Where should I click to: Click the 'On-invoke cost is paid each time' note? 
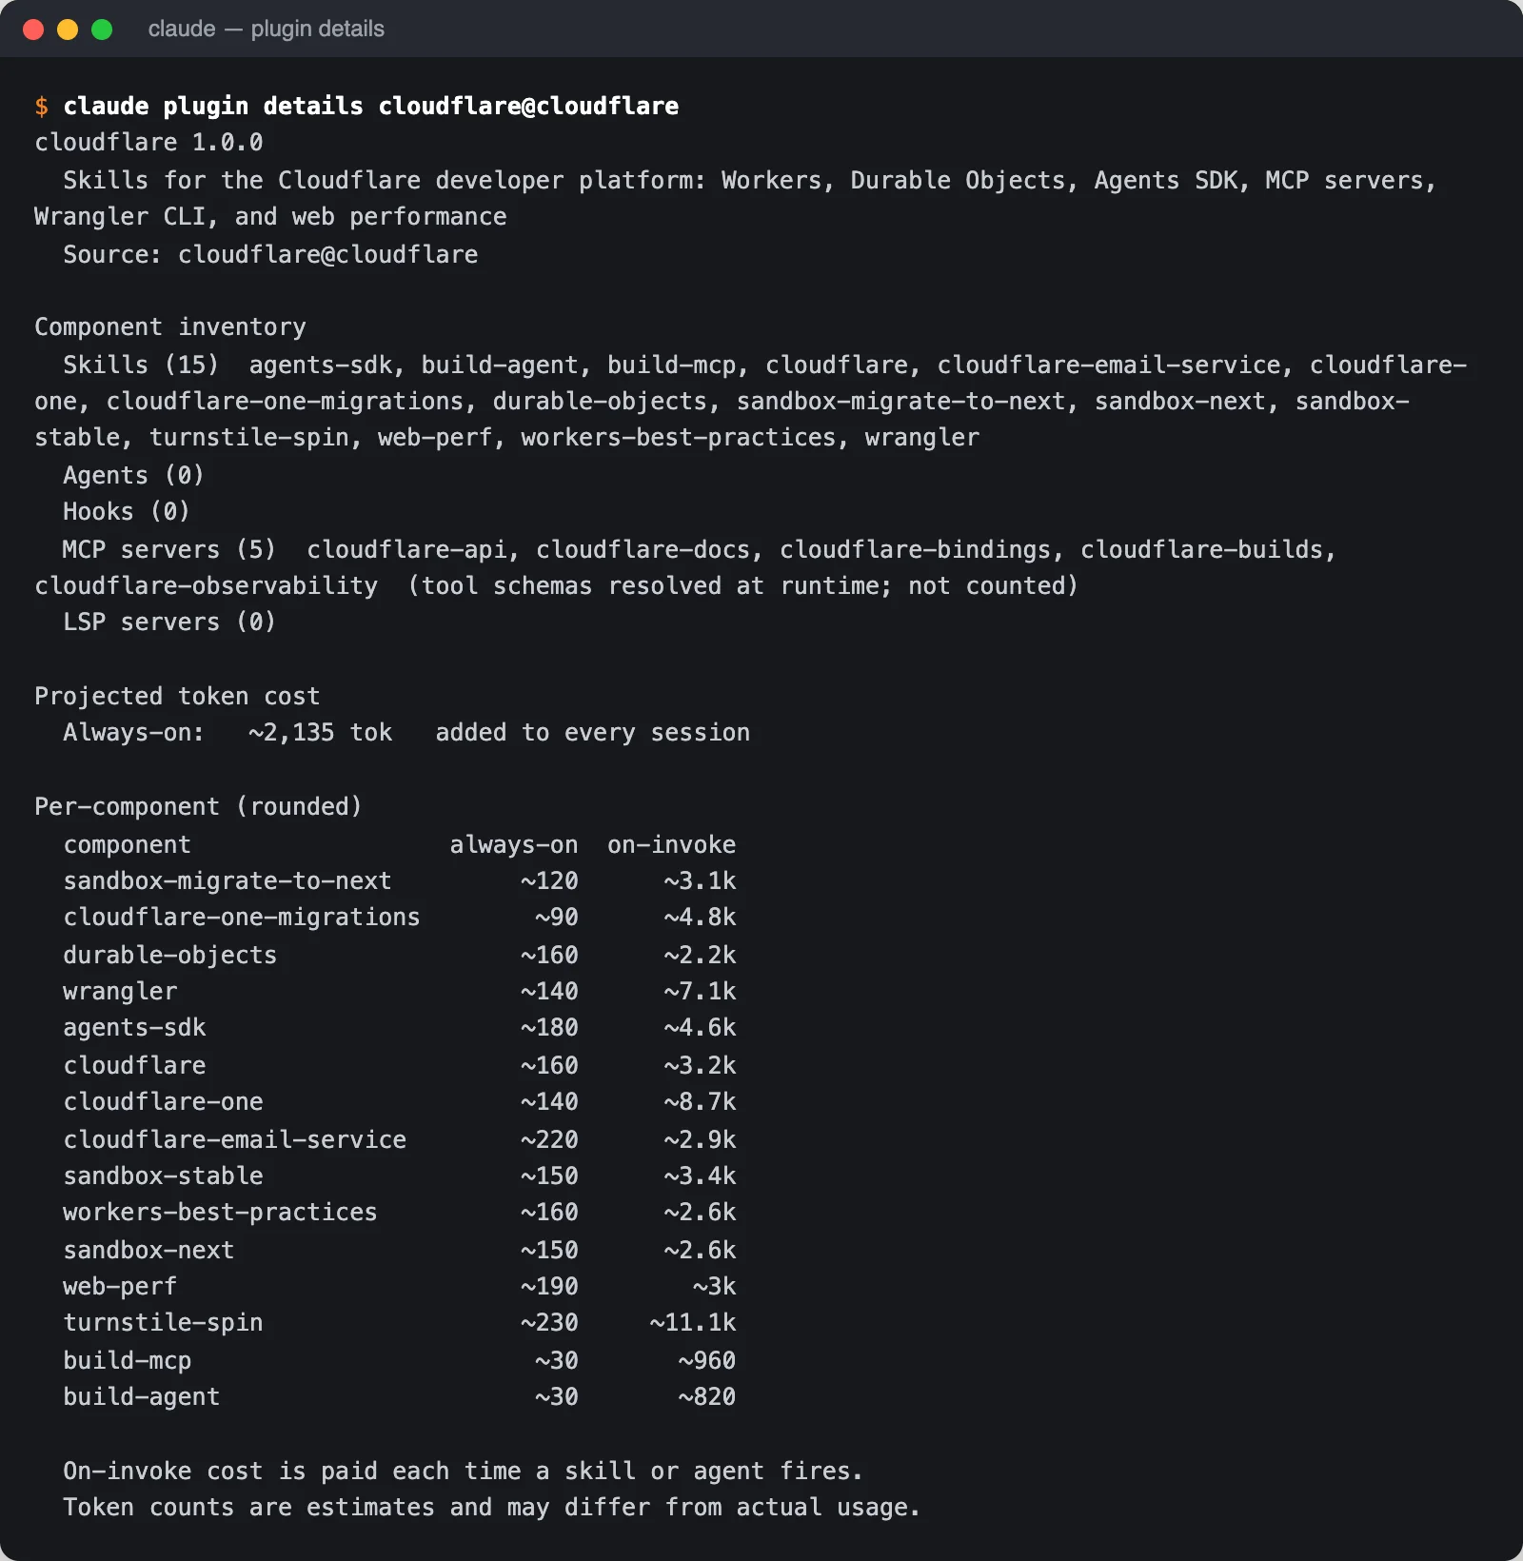click(x=464, y=1472)
